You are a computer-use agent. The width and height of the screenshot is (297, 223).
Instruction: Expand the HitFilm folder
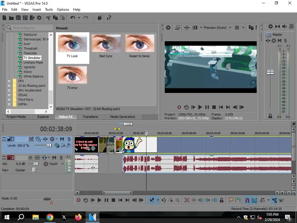click(9, 104)
